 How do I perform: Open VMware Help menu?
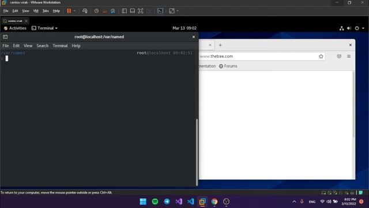[x=57, y=11]
